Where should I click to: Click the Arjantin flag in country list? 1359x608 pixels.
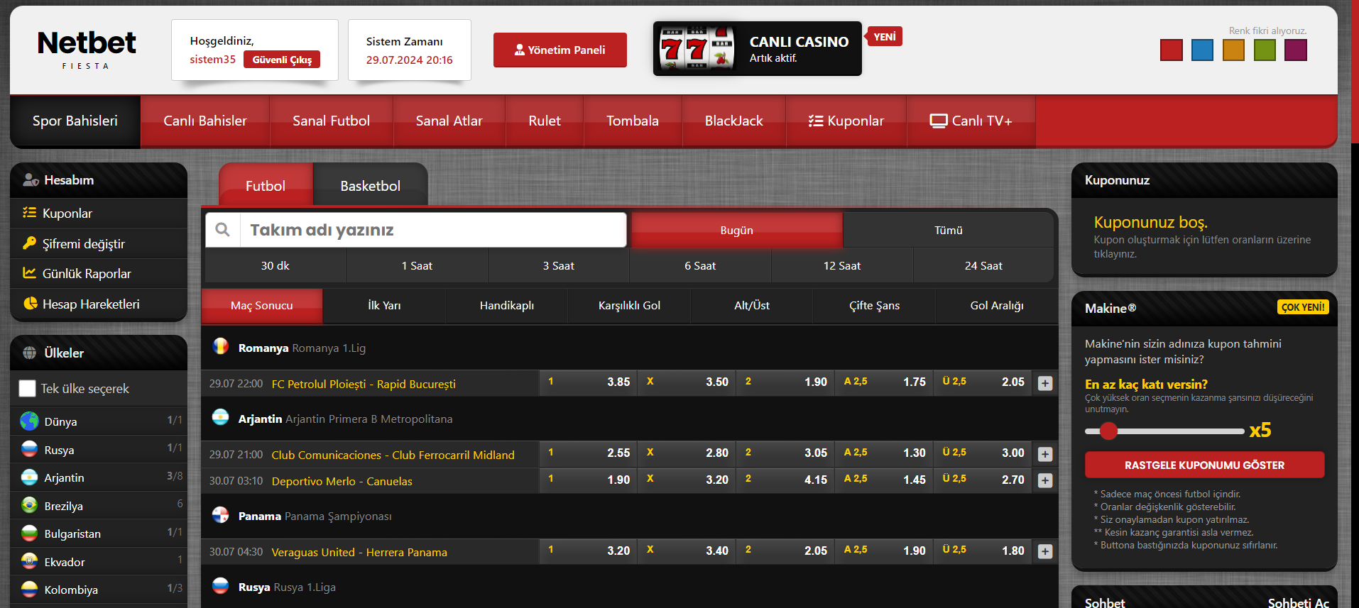tap(29, 477)
